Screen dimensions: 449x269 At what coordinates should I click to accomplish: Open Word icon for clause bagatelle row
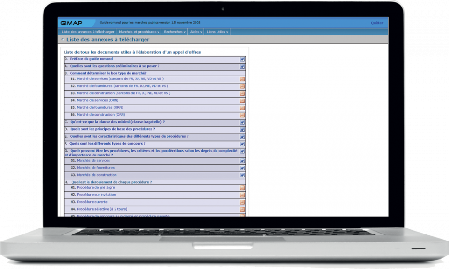click(x=242, y=122)
